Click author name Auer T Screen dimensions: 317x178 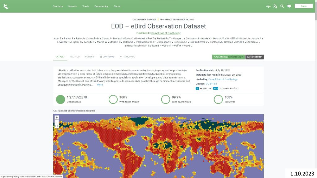pyautogui.click(x=58, y=39)
